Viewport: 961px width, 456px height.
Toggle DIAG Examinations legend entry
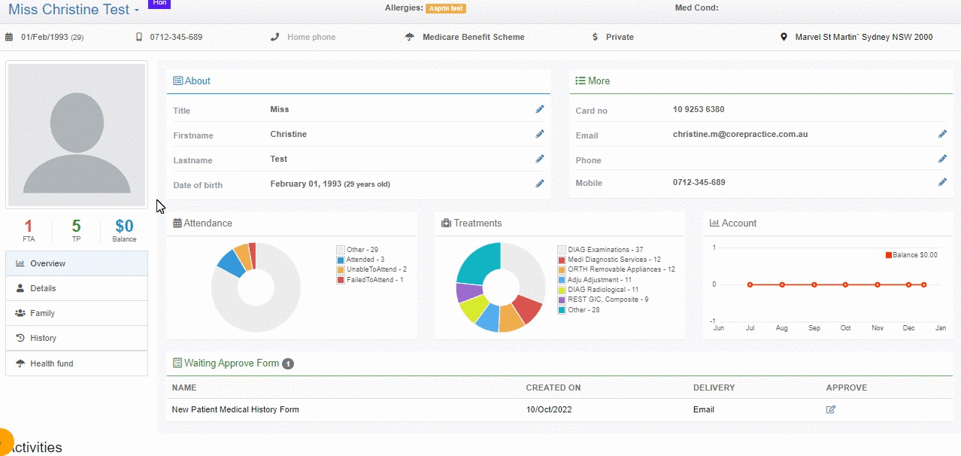coord(600,250)
